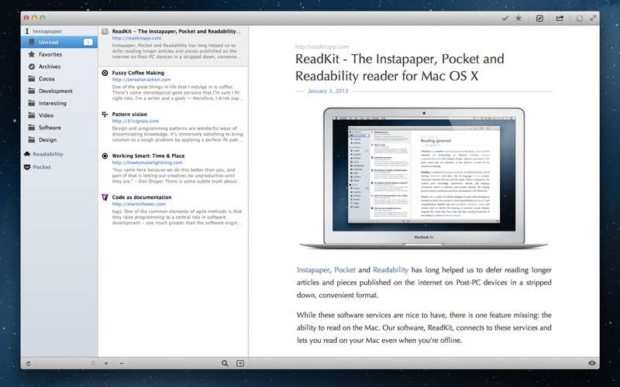Click the share arrow icon

[560, 17]
